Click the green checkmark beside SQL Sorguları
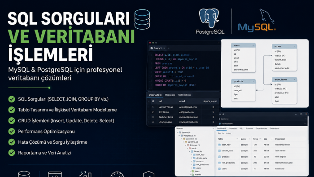The width and height of the screenshot is (314, 177). tap(12, 99)
